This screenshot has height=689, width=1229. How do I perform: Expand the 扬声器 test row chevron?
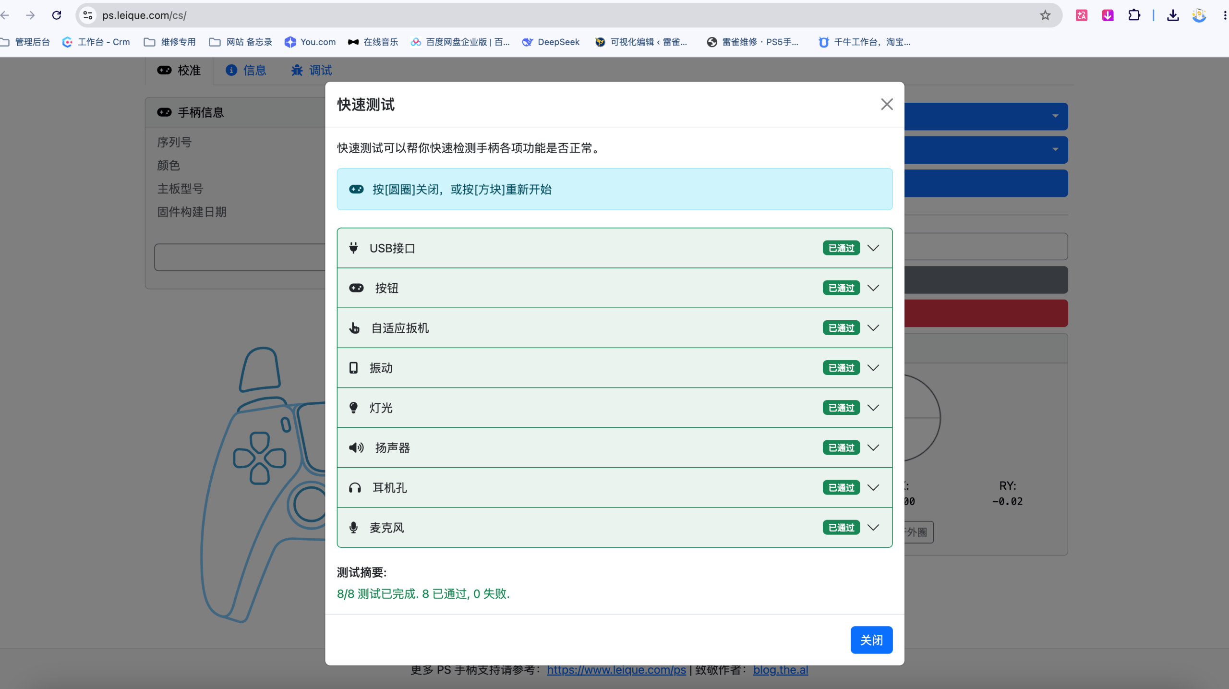pos(873,447)
